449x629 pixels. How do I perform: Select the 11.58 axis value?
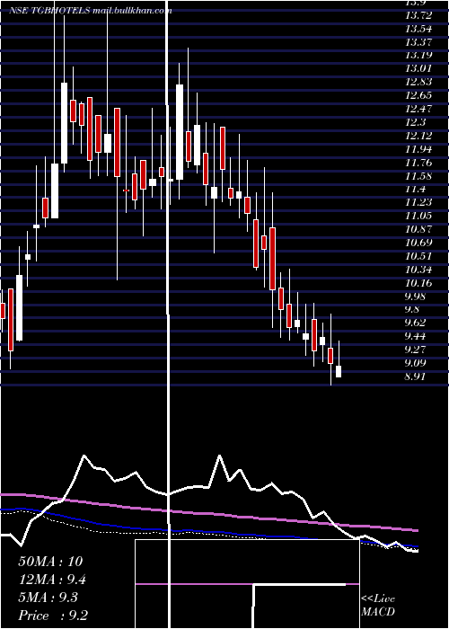[x=418, y=176]
